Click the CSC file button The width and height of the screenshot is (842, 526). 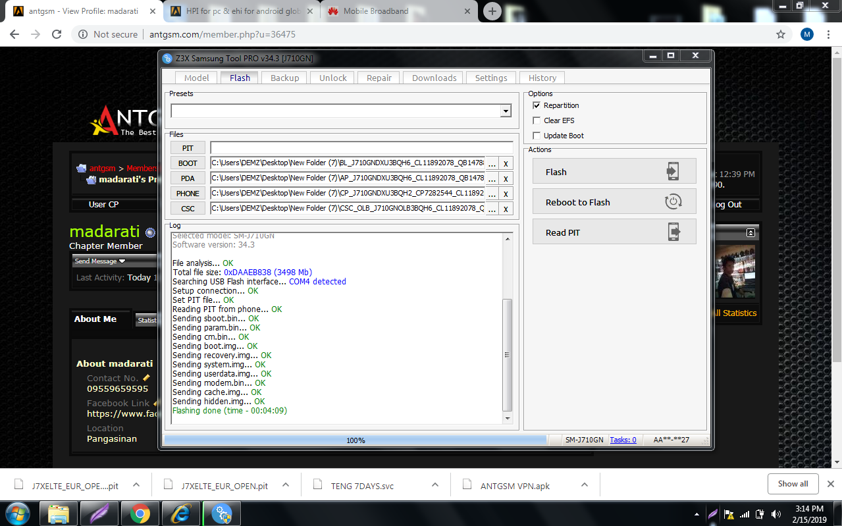[188, 209]
